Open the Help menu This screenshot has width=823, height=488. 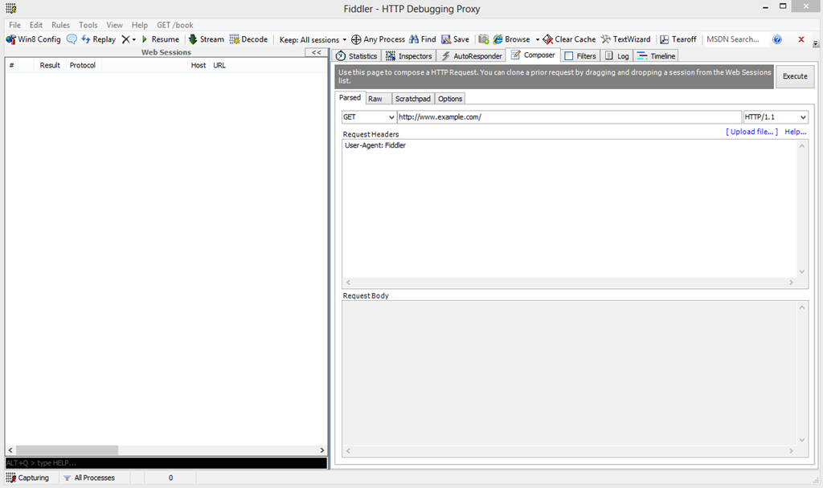click(140, 25)
